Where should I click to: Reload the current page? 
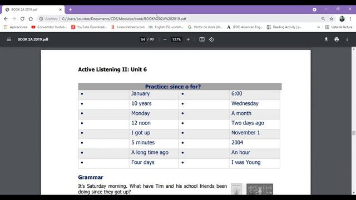(x=22, y=19)
